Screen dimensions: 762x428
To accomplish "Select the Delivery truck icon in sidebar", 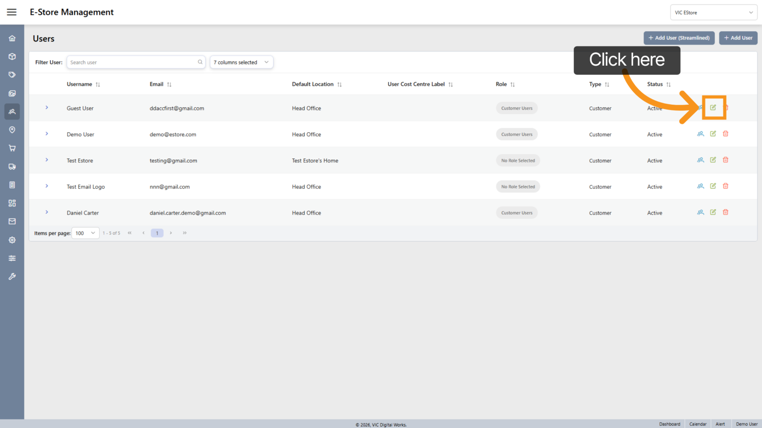I will pyautogui.click(x=12, y=167).
